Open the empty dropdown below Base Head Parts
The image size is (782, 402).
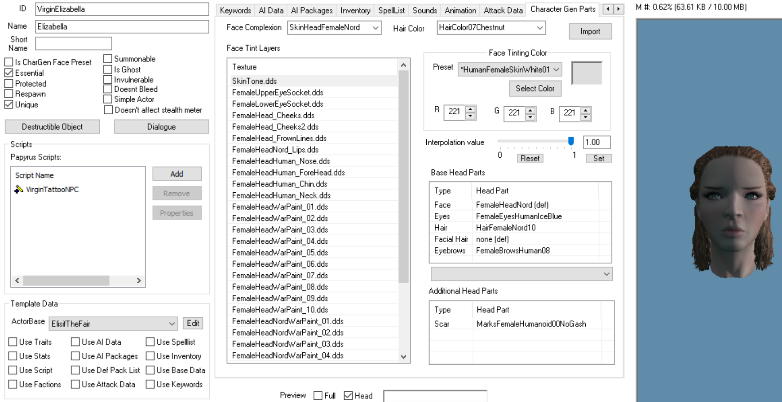521,274
